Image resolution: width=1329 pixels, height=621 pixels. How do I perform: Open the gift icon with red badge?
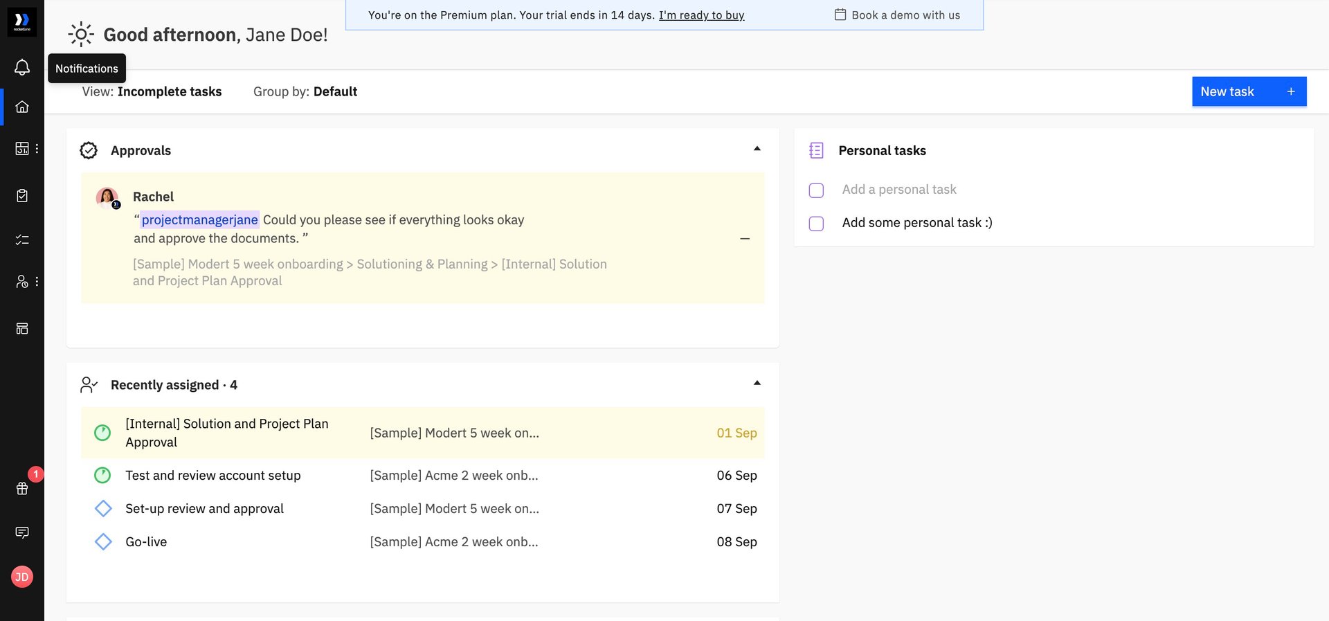tap(22, 488)
